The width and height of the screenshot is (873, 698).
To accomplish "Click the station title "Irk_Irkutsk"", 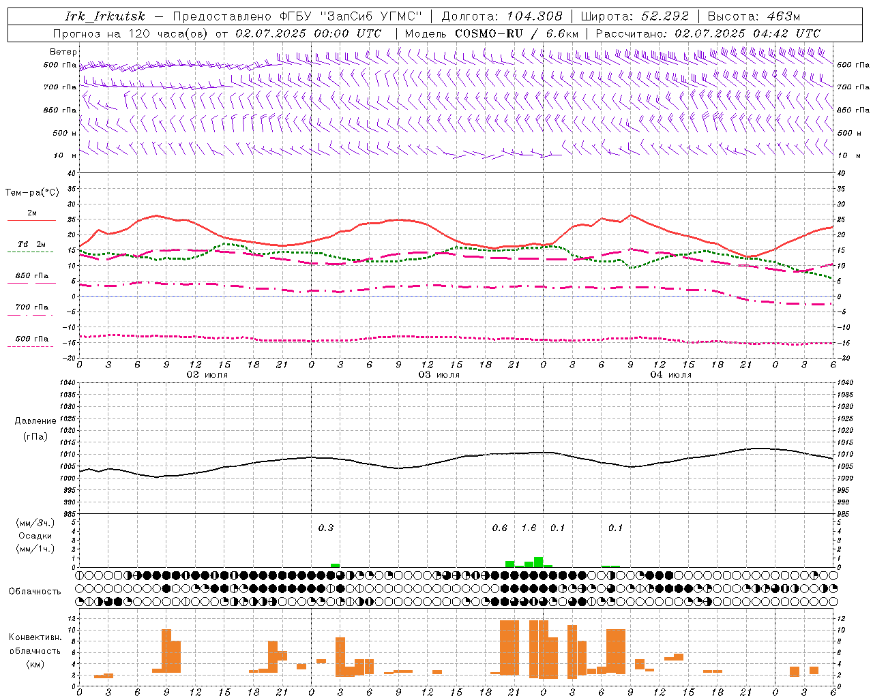I will coord(105,16).
